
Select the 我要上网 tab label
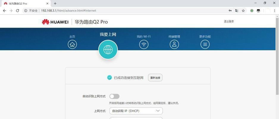pyautogui.click(x=108, y=34)
